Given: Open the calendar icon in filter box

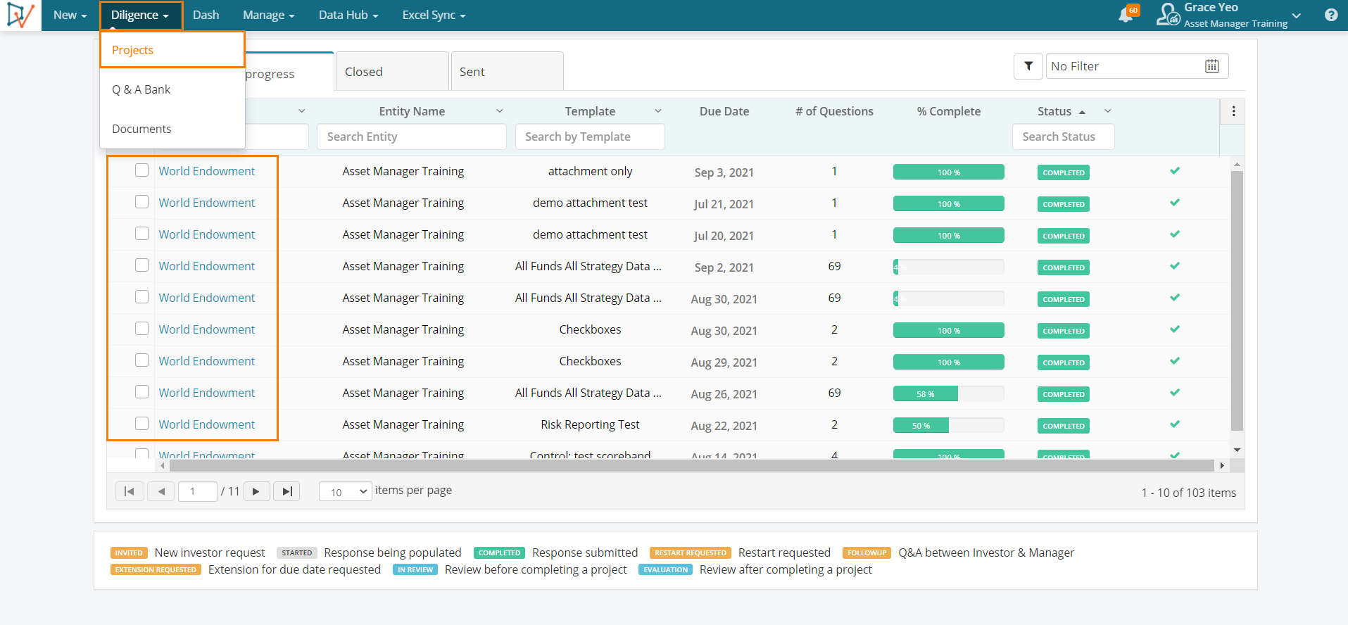Looking at the screenshot, I should [1211, 66].
